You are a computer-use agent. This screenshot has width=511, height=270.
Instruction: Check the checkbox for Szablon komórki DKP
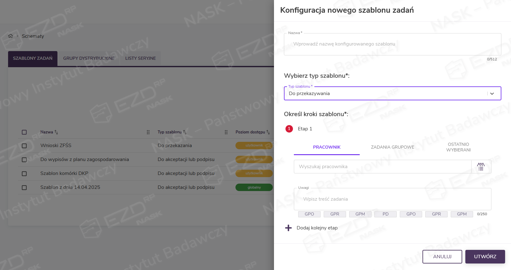pos(24,173)
